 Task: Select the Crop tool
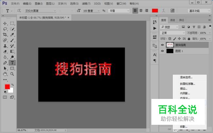(5, 34)
